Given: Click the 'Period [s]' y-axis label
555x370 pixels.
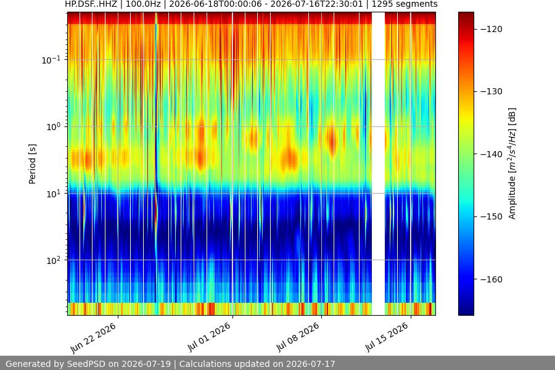Looking at the screenshot, I should click(32, 164).
